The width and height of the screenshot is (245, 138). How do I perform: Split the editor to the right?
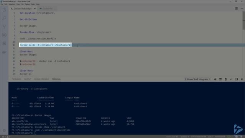tap(237, 8)
